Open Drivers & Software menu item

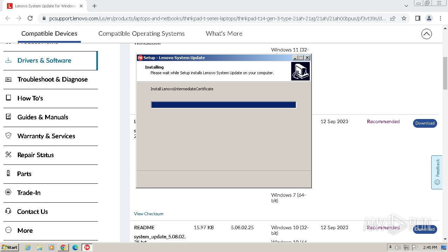coord(44,60)
